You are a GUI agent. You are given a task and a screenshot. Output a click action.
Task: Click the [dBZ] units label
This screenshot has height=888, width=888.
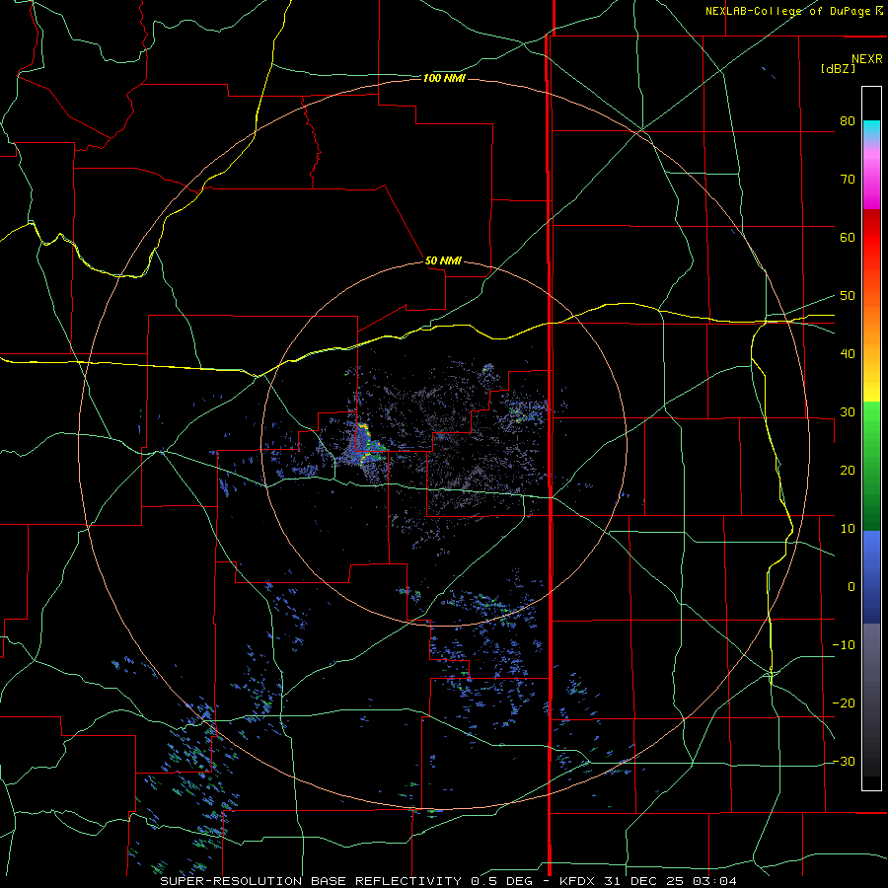(x=838, y=69)
